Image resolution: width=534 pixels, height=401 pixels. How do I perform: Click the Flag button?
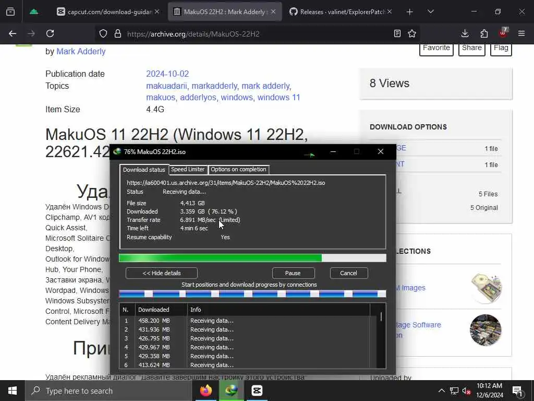point(501,49)
